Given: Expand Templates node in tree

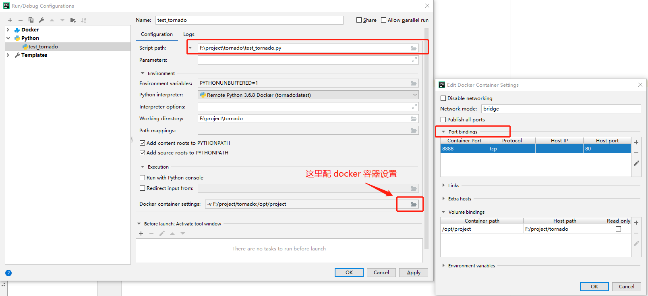Looking at the screenshot, I should point(8,55).
